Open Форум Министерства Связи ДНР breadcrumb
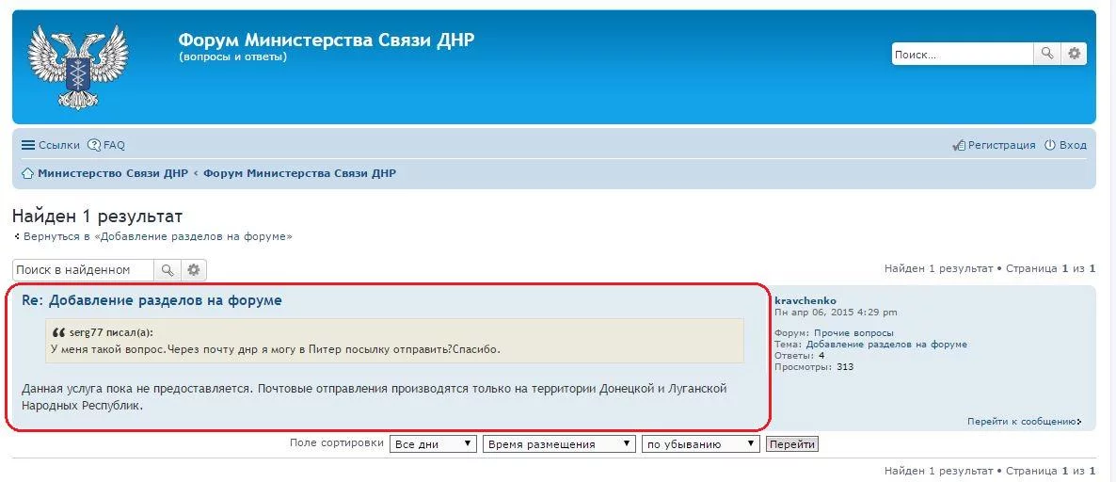This screenshot has width=1116, height=482. pyautogui.click(x=299, y=173)
